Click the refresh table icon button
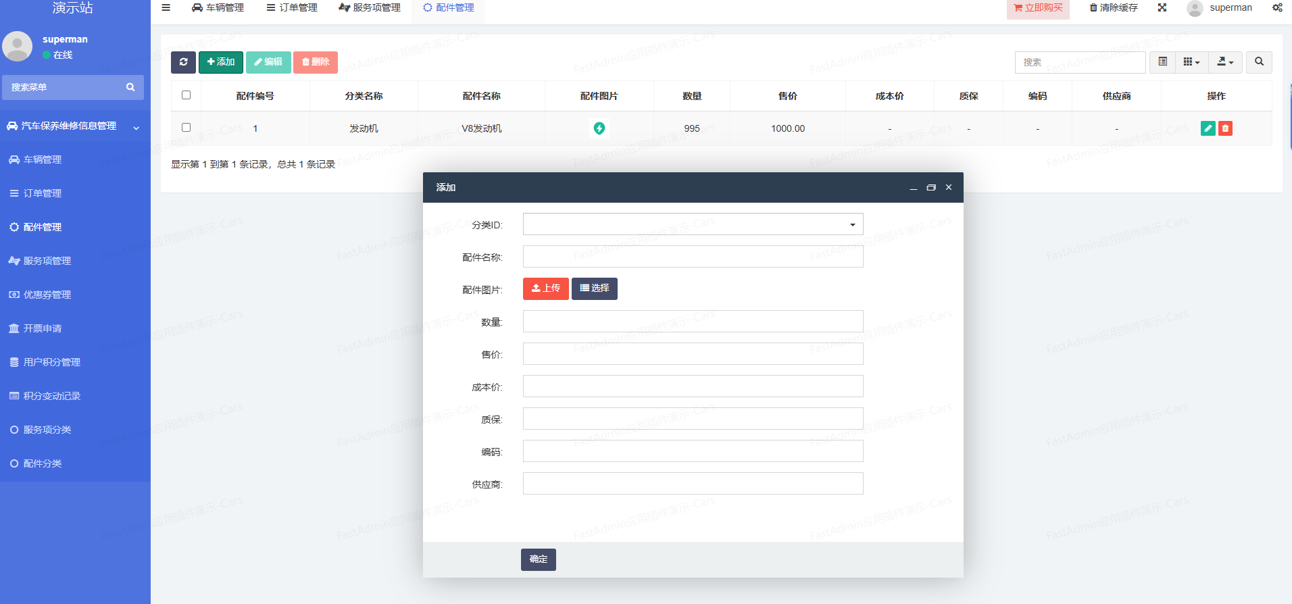Image resolution: width=1292 pixels, height=604 pixels. point(183,62)
